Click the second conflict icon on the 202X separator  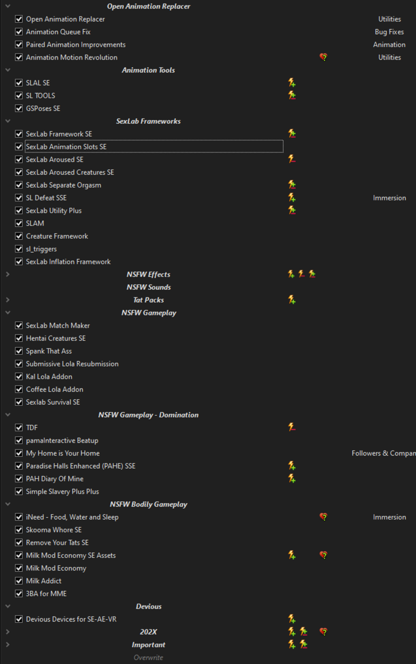coord(304,632)
